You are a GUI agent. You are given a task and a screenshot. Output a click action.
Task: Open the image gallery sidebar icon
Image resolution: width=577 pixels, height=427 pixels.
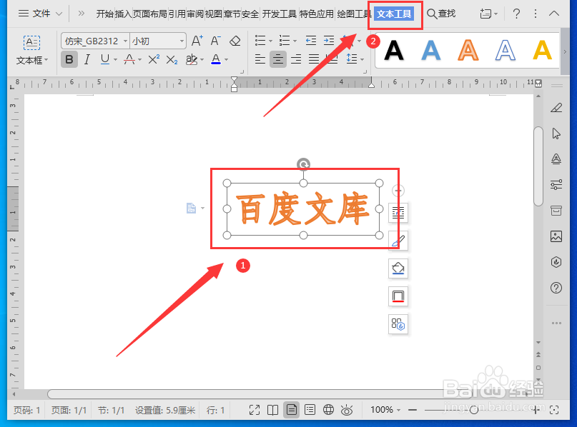pos(556,236)
